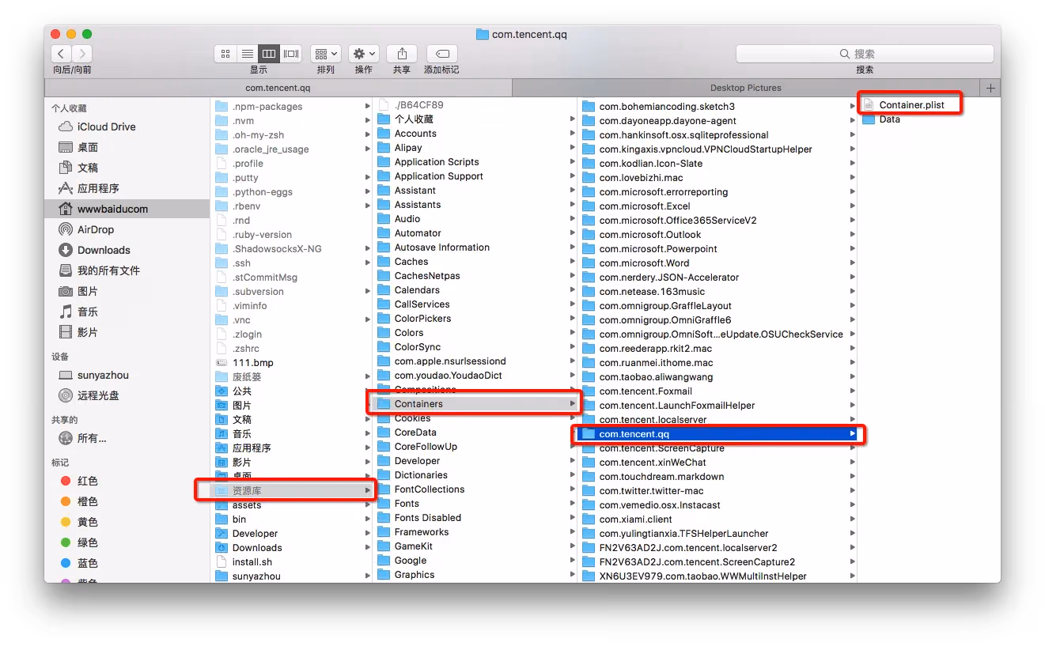The width and height of the screenshot is (1045, 646).
Task: Expand the Containers folder arrow
Action: (x=573, y=404)
